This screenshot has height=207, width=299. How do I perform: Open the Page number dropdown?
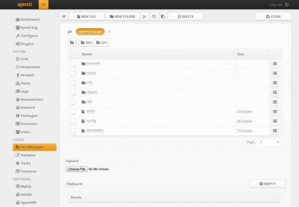(x=269, y=142)
